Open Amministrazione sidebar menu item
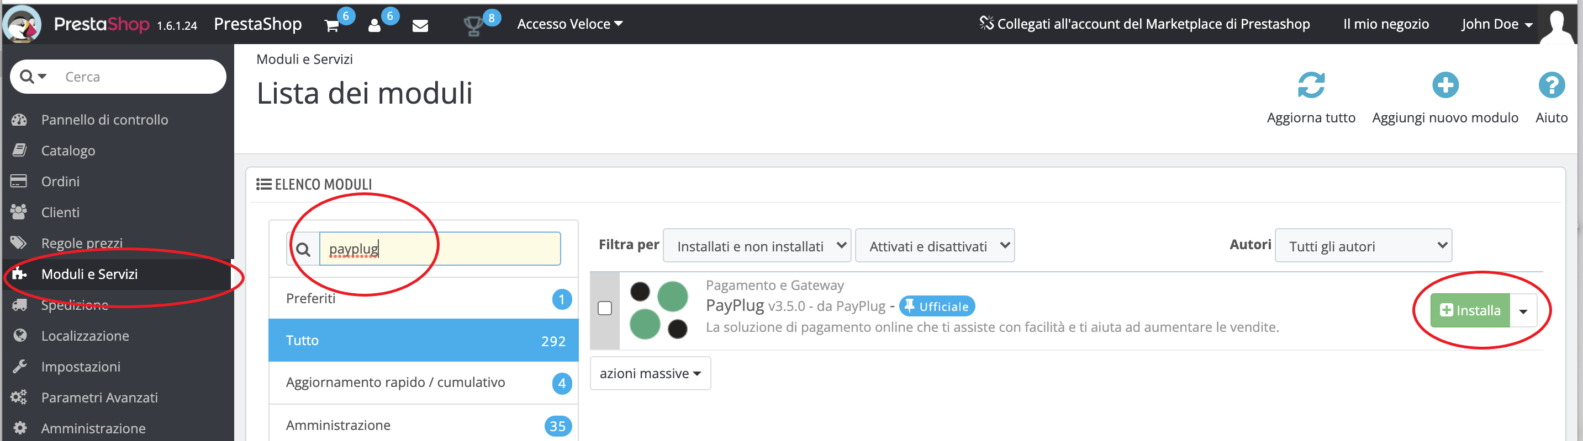This screenshot has height=441, width=1583. [x=93, y=428]
